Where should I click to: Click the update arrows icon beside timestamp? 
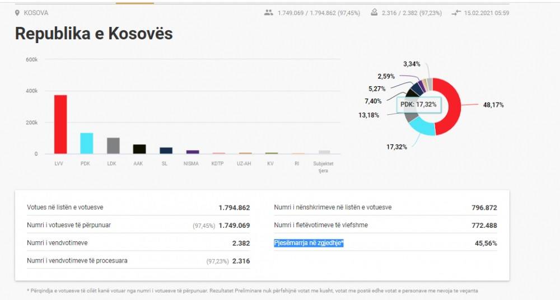(456, 13)
